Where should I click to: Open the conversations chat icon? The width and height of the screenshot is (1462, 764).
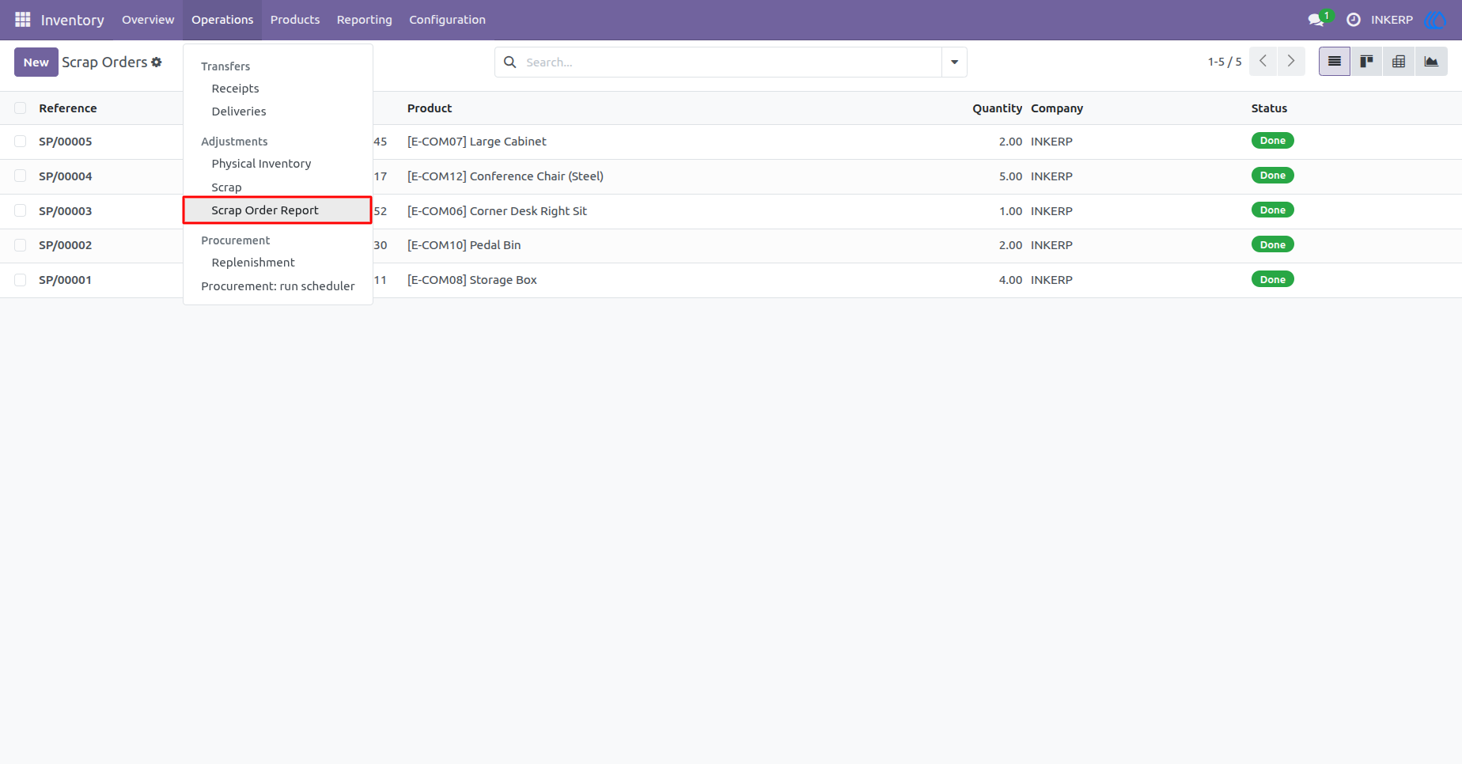click(1316, 20)
